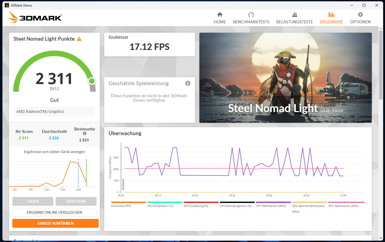Toggle CPU-Dienstprogramm (%) legend series
385x242 pixels.
[237, 204]
